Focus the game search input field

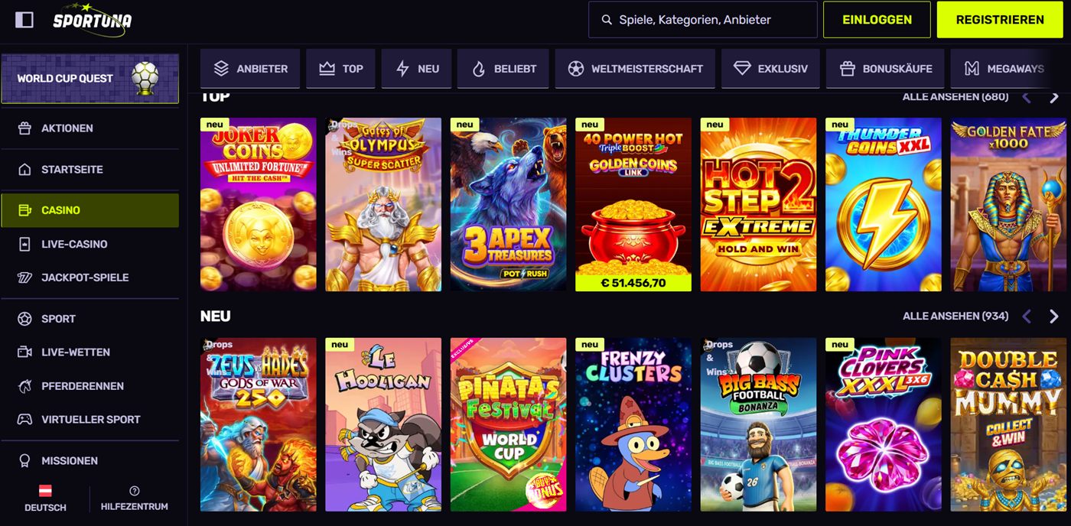[x=703, y=20]
